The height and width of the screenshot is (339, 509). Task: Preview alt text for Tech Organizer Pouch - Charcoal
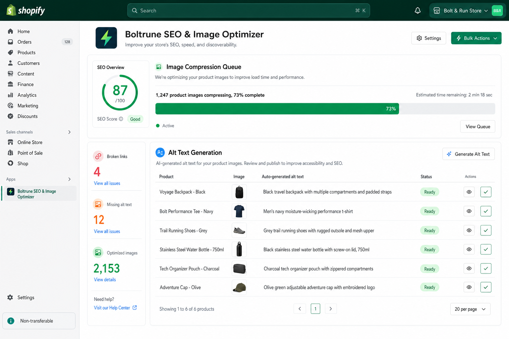pyautogui.click(x=469, y=268)
